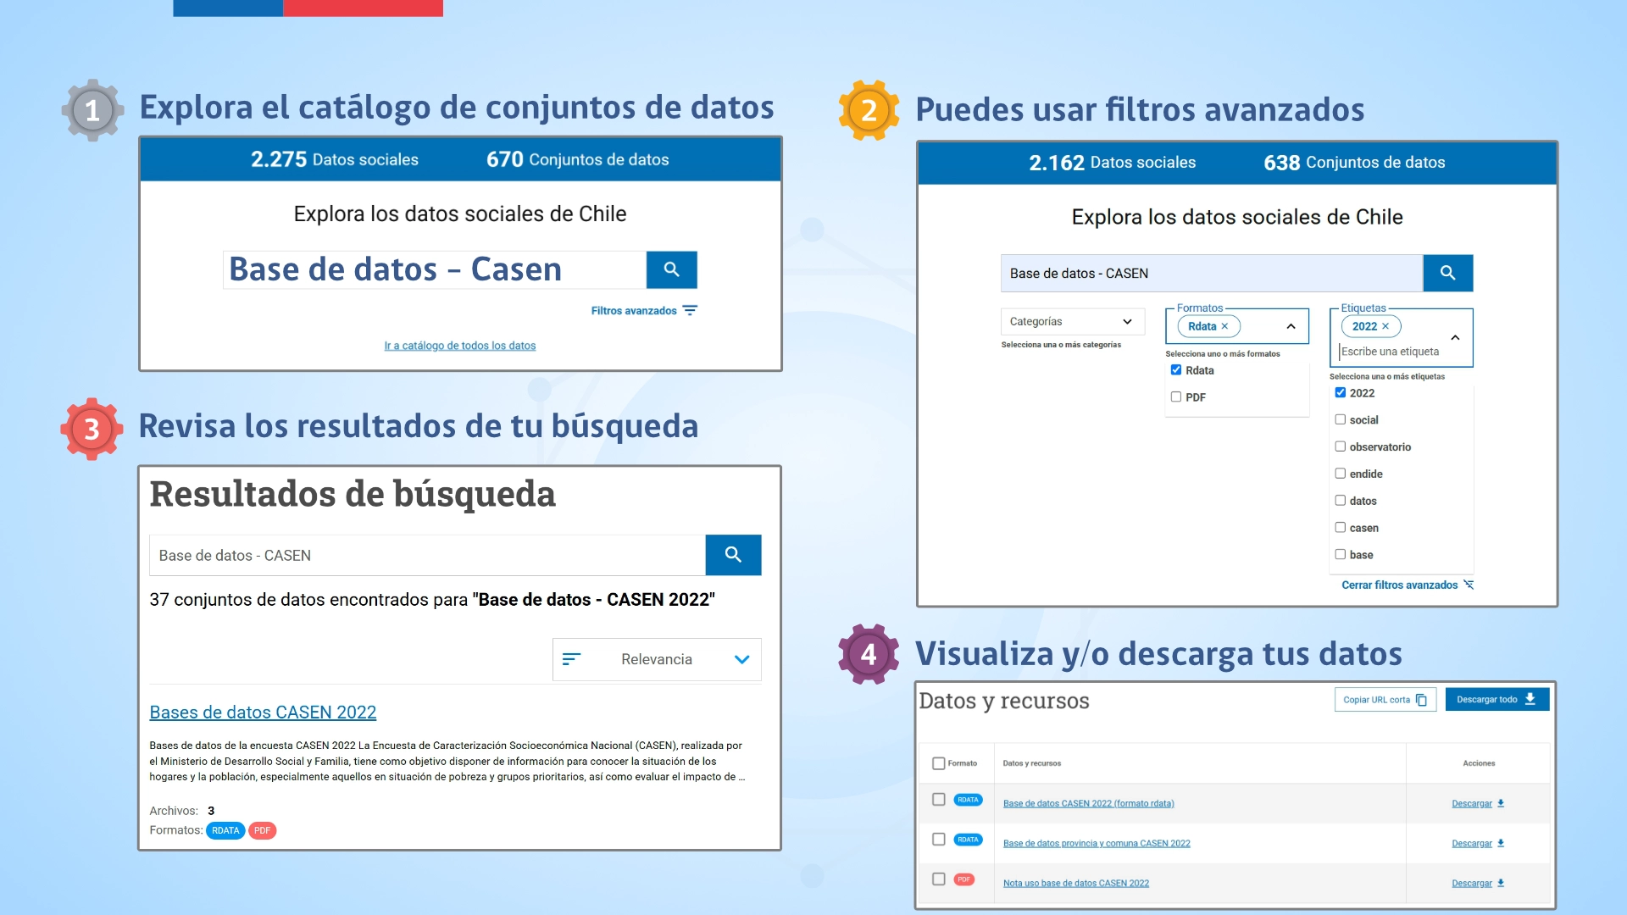
Task: Click Ir a catálogo de todos los datos
Action: 460,346
